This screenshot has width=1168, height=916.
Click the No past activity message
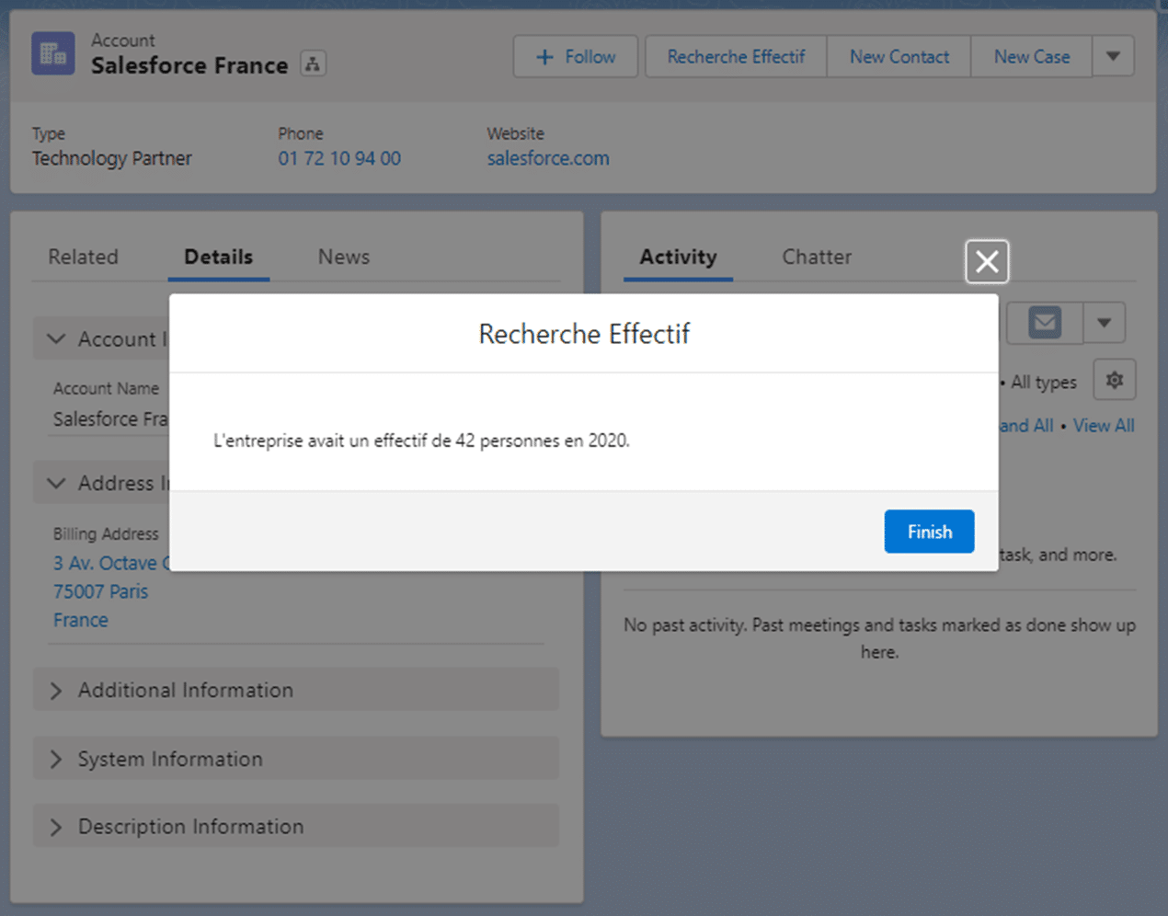tap(879, 638)
